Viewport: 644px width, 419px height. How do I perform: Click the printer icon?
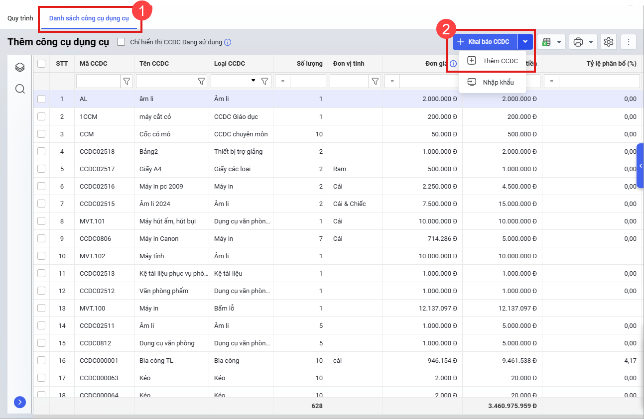pos(578,42)
